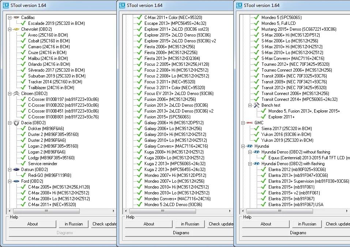Click horizontal scrollbar thumb in right window
350x247 pixels.
point(280,211)
